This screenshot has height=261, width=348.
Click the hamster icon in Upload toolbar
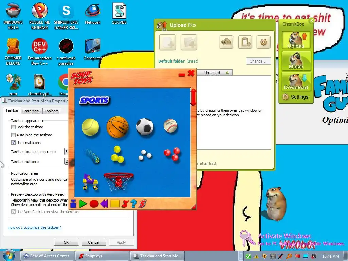[226, 42]
